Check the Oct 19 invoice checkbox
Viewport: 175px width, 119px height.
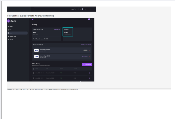tap(33, 78)
